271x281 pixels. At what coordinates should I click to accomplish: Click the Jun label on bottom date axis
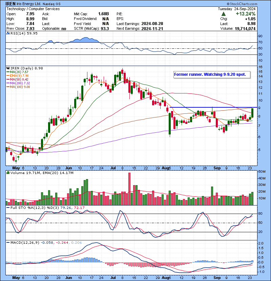click(x=68, y=278)
